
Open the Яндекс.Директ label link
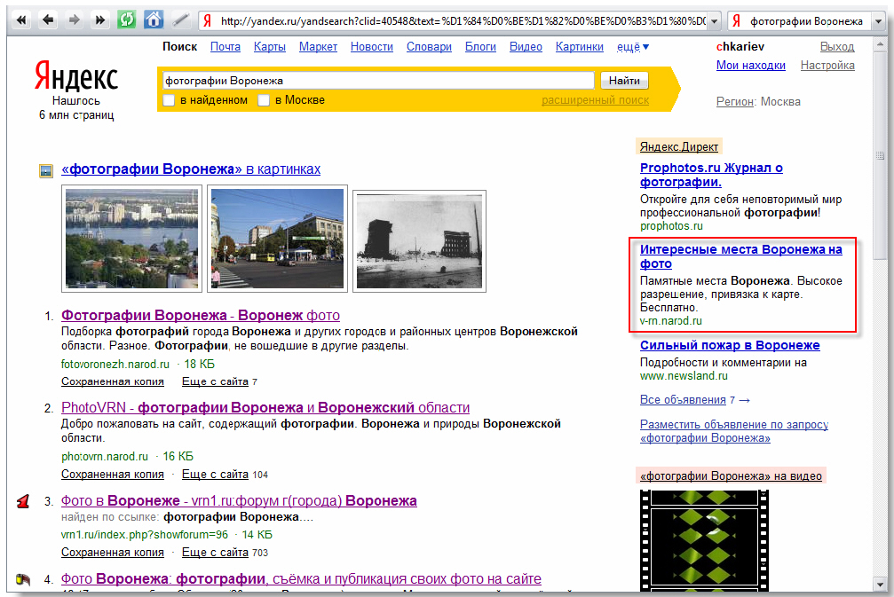(679, 147)
